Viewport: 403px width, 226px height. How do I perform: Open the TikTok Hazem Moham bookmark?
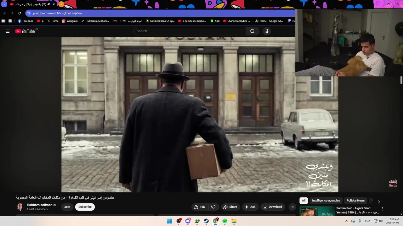coord(95,21)
